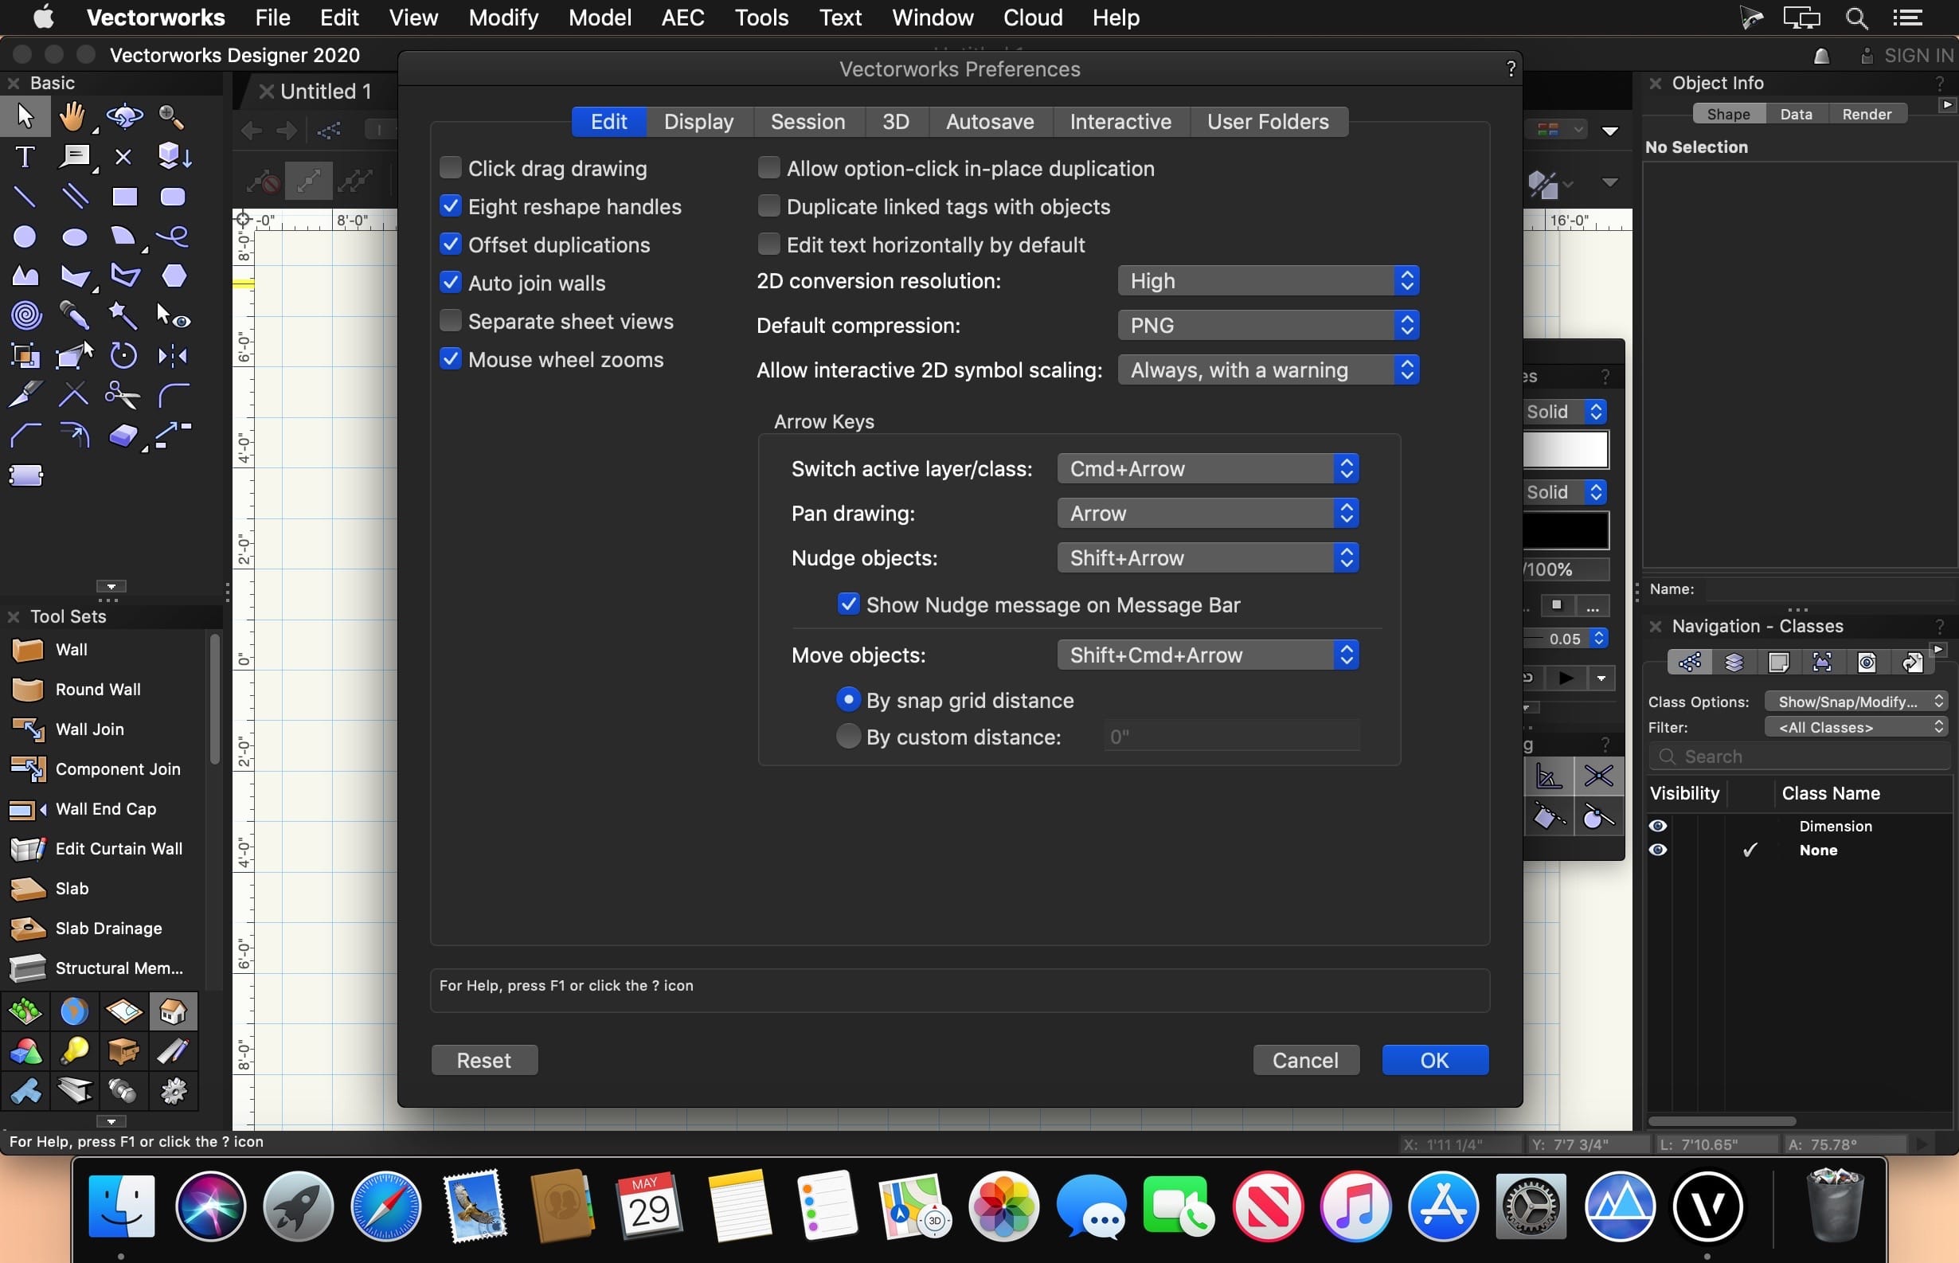Open 2D conversion resolution dropdown
1959x1263 pixels.
point(1268,281)
